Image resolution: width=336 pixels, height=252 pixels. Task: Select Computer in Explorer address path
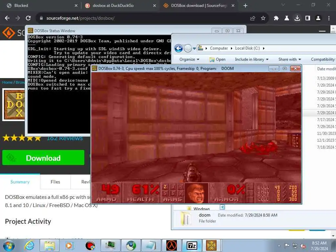click(x=219, y=48)
